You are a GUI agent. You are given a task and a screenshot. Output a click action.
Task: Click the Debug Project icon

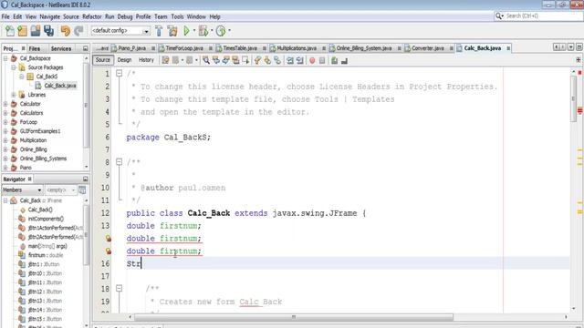[x=203, y=31]
